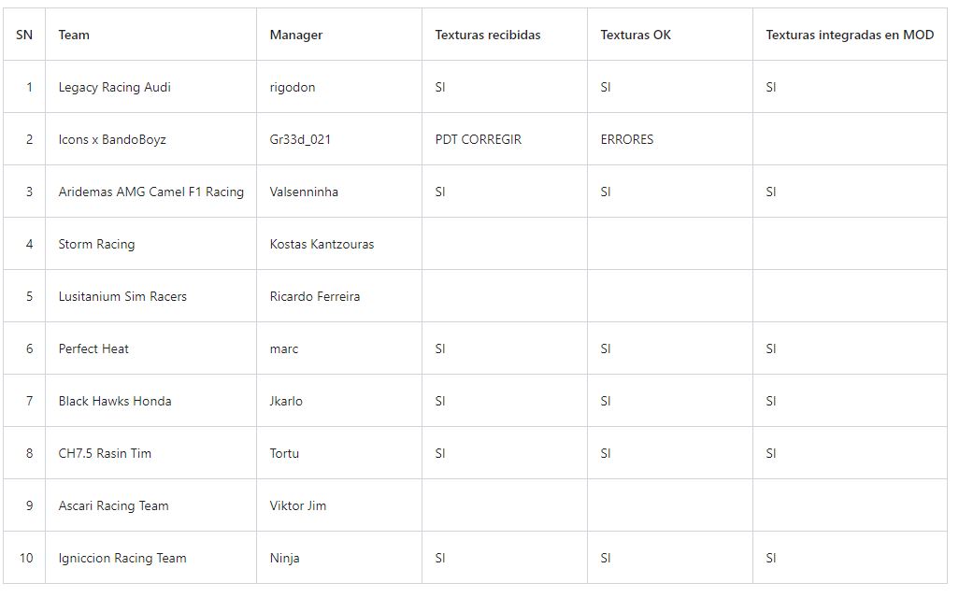Click the Texturas recibidas column header
The image size is (959, 597).
(488, 35)
